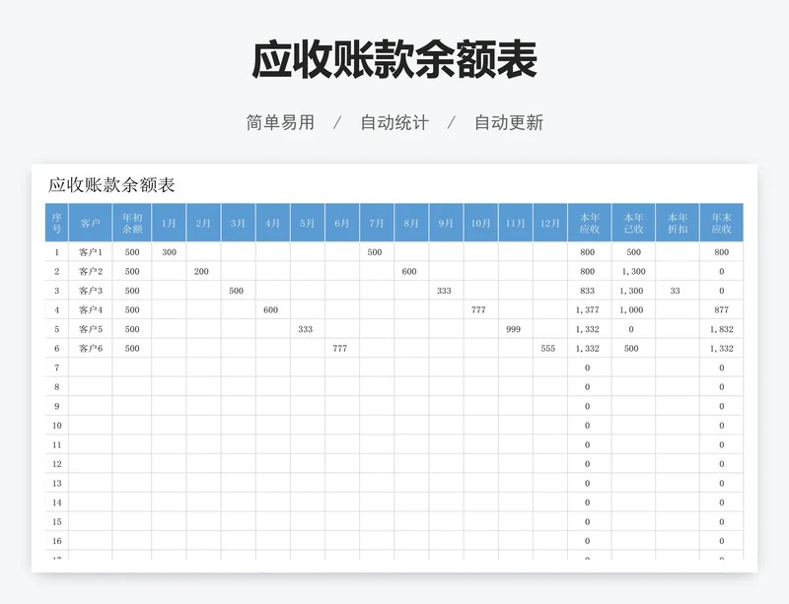Click the 本年折扣 column header
This screenshot has height=604, width=789.
coord(678,223)
